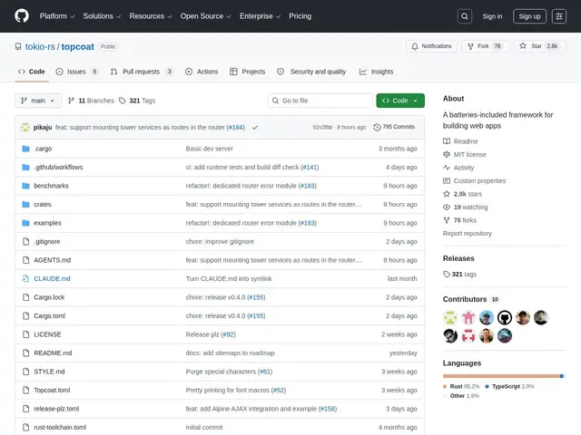
Task: Click the CLAUDE.md symlink file icon
Action: pyautogui.click(x=25, y=278)
